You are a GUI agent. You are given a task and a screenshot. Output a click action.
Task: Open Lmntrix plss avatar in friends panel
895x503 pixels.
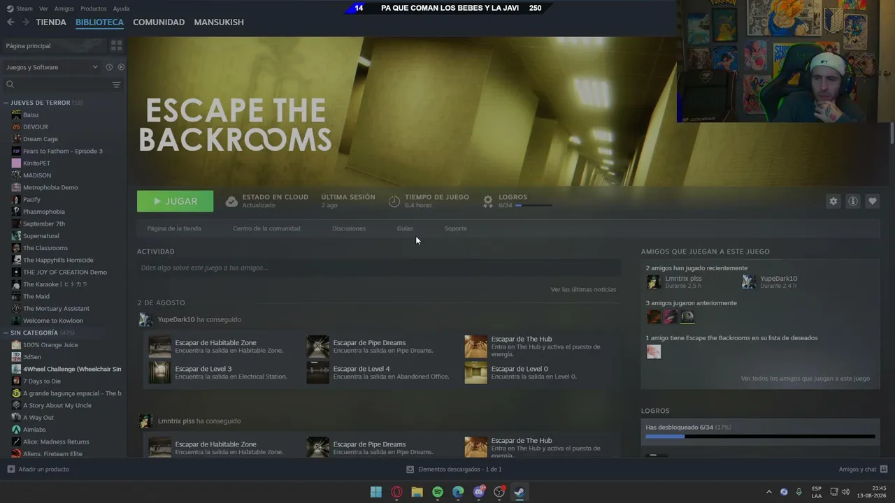[653, 282]
